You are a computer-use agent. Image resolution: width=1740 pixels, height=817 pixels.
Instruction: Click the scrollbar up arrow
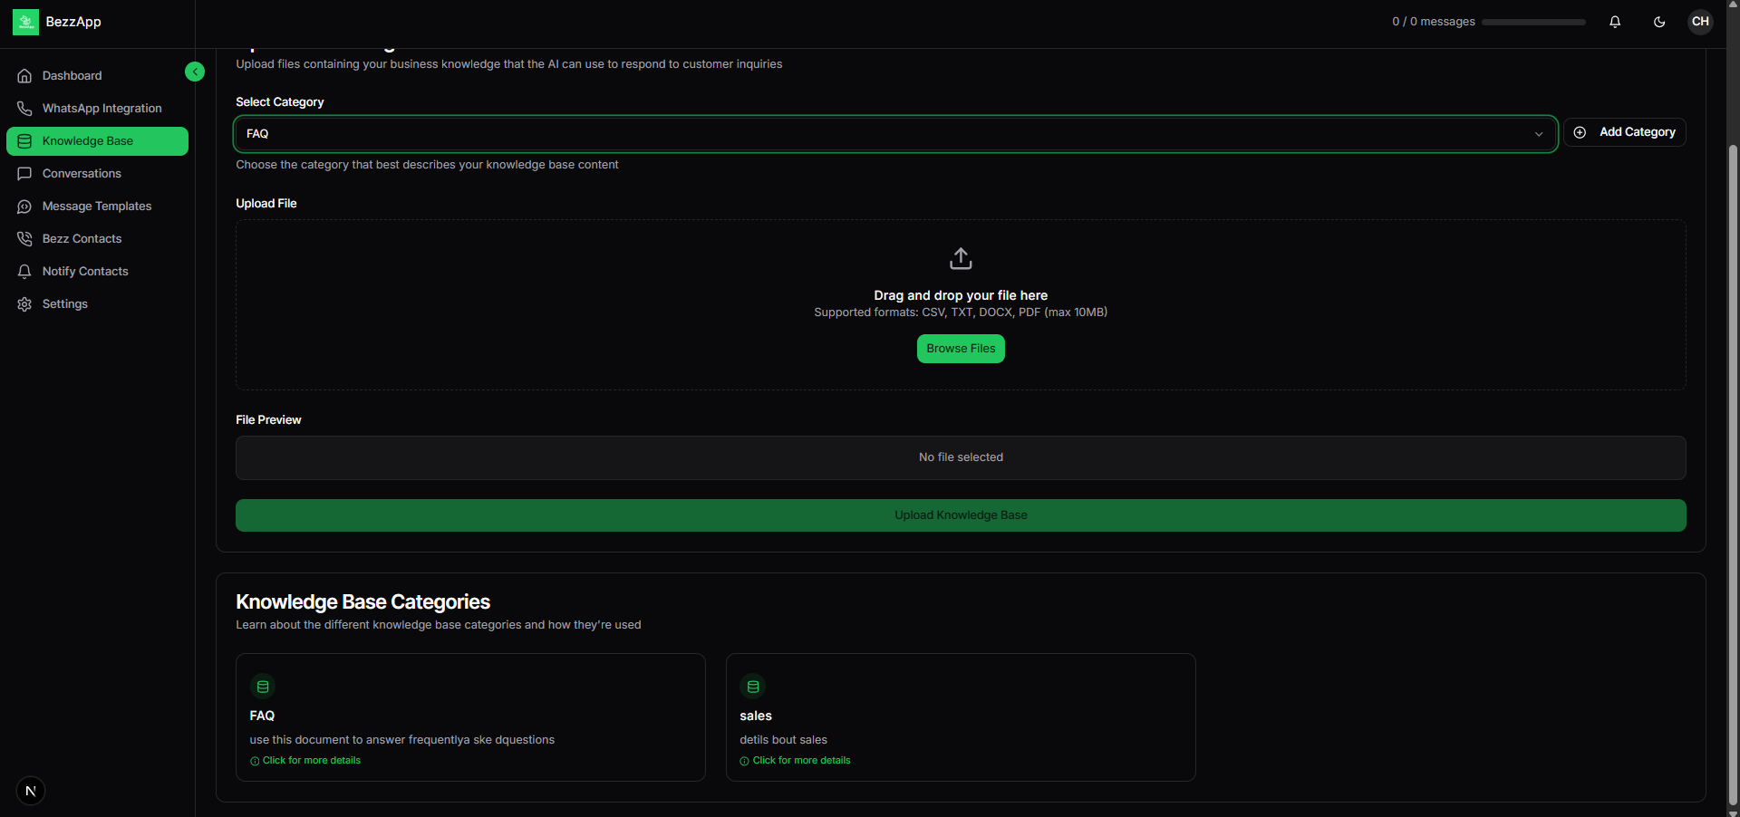(1733, 5)
